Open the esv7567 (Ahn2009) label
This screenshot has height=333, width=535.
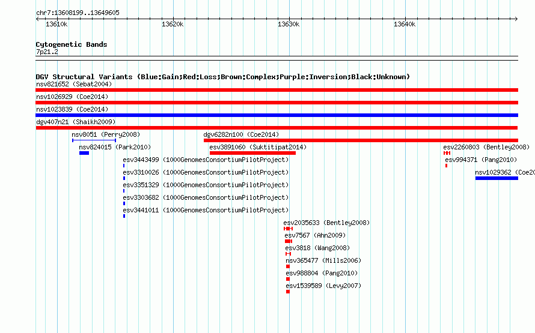click(x=315, y=235)
